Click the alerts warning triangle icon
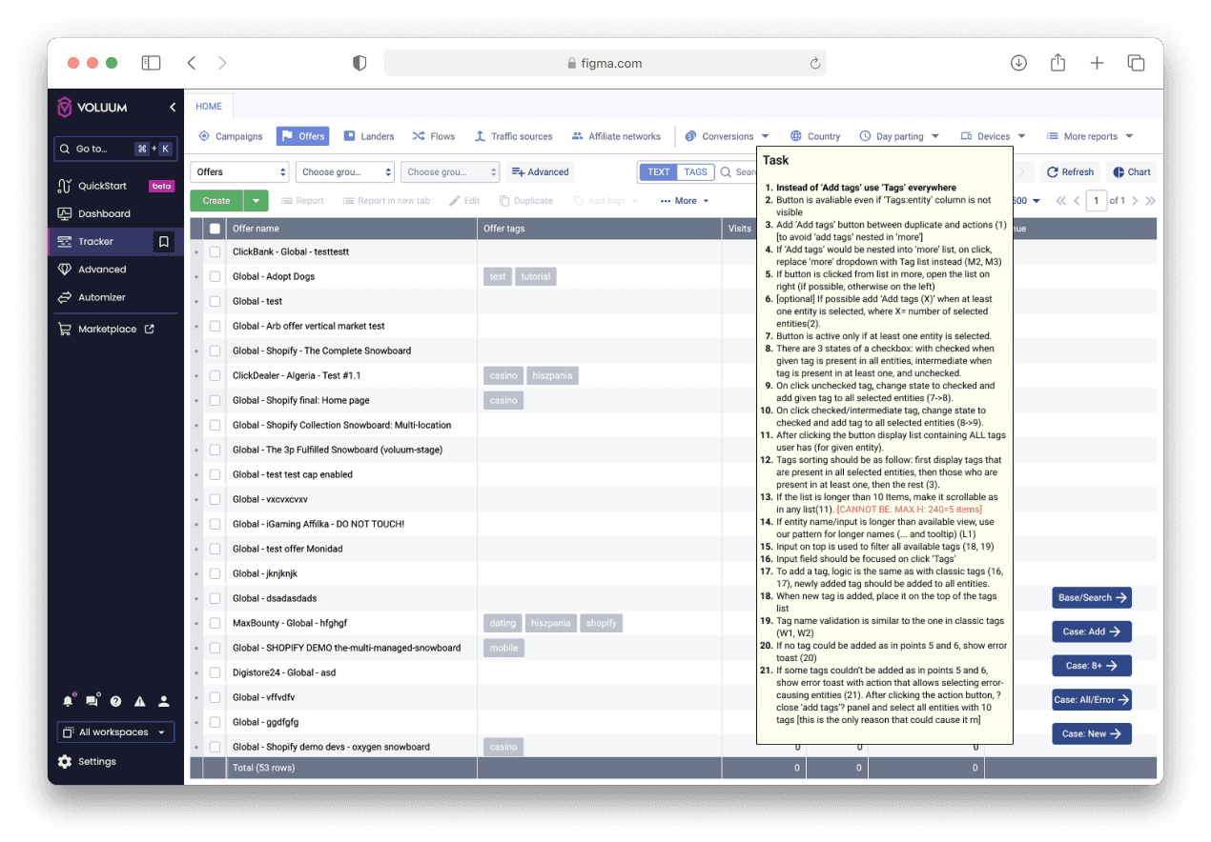This screenshot has width=1211, height=842. click(139, 700)
